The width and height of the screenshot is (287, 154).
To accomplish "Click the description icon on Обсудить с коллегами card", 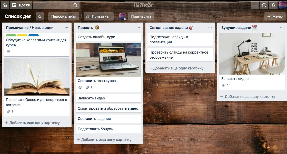I will (8, 52).
